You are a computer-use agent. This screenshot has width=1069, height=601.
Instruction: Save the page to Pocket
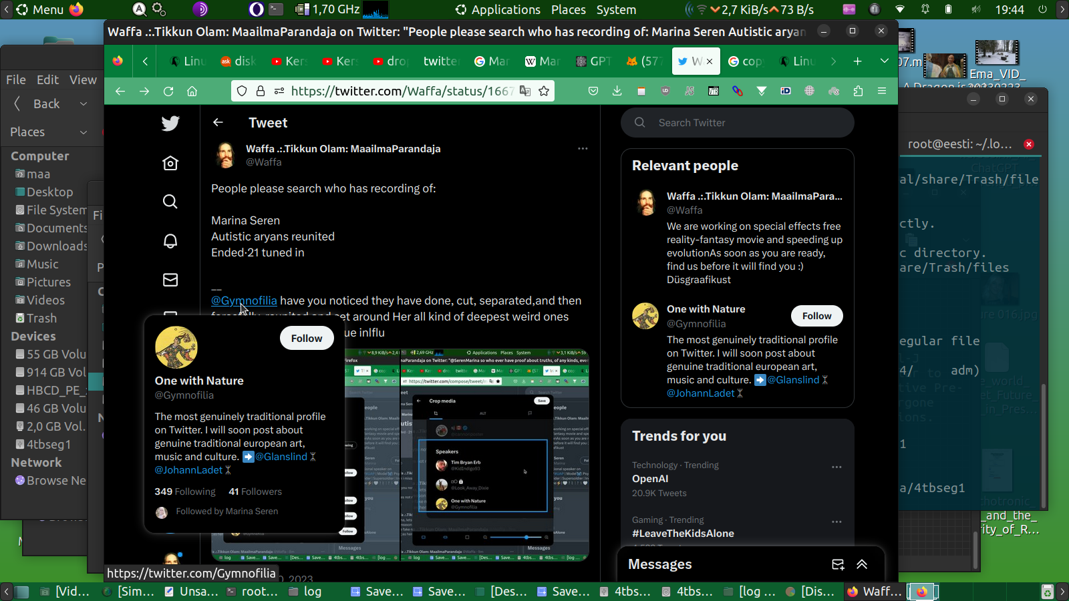click(593, 91)
